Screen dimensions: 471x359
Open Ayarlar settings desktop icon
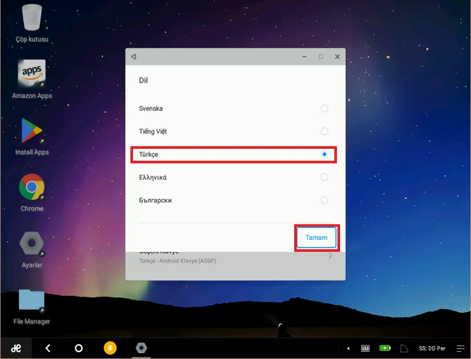[32, 243]
